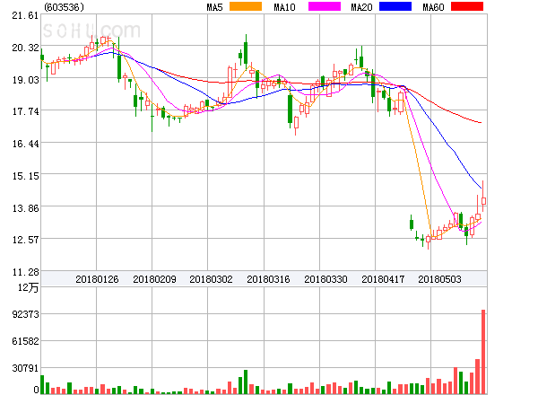
Task: Click the 21.61 price axis label
Action: pyautogui.click(x=25, y=15)
